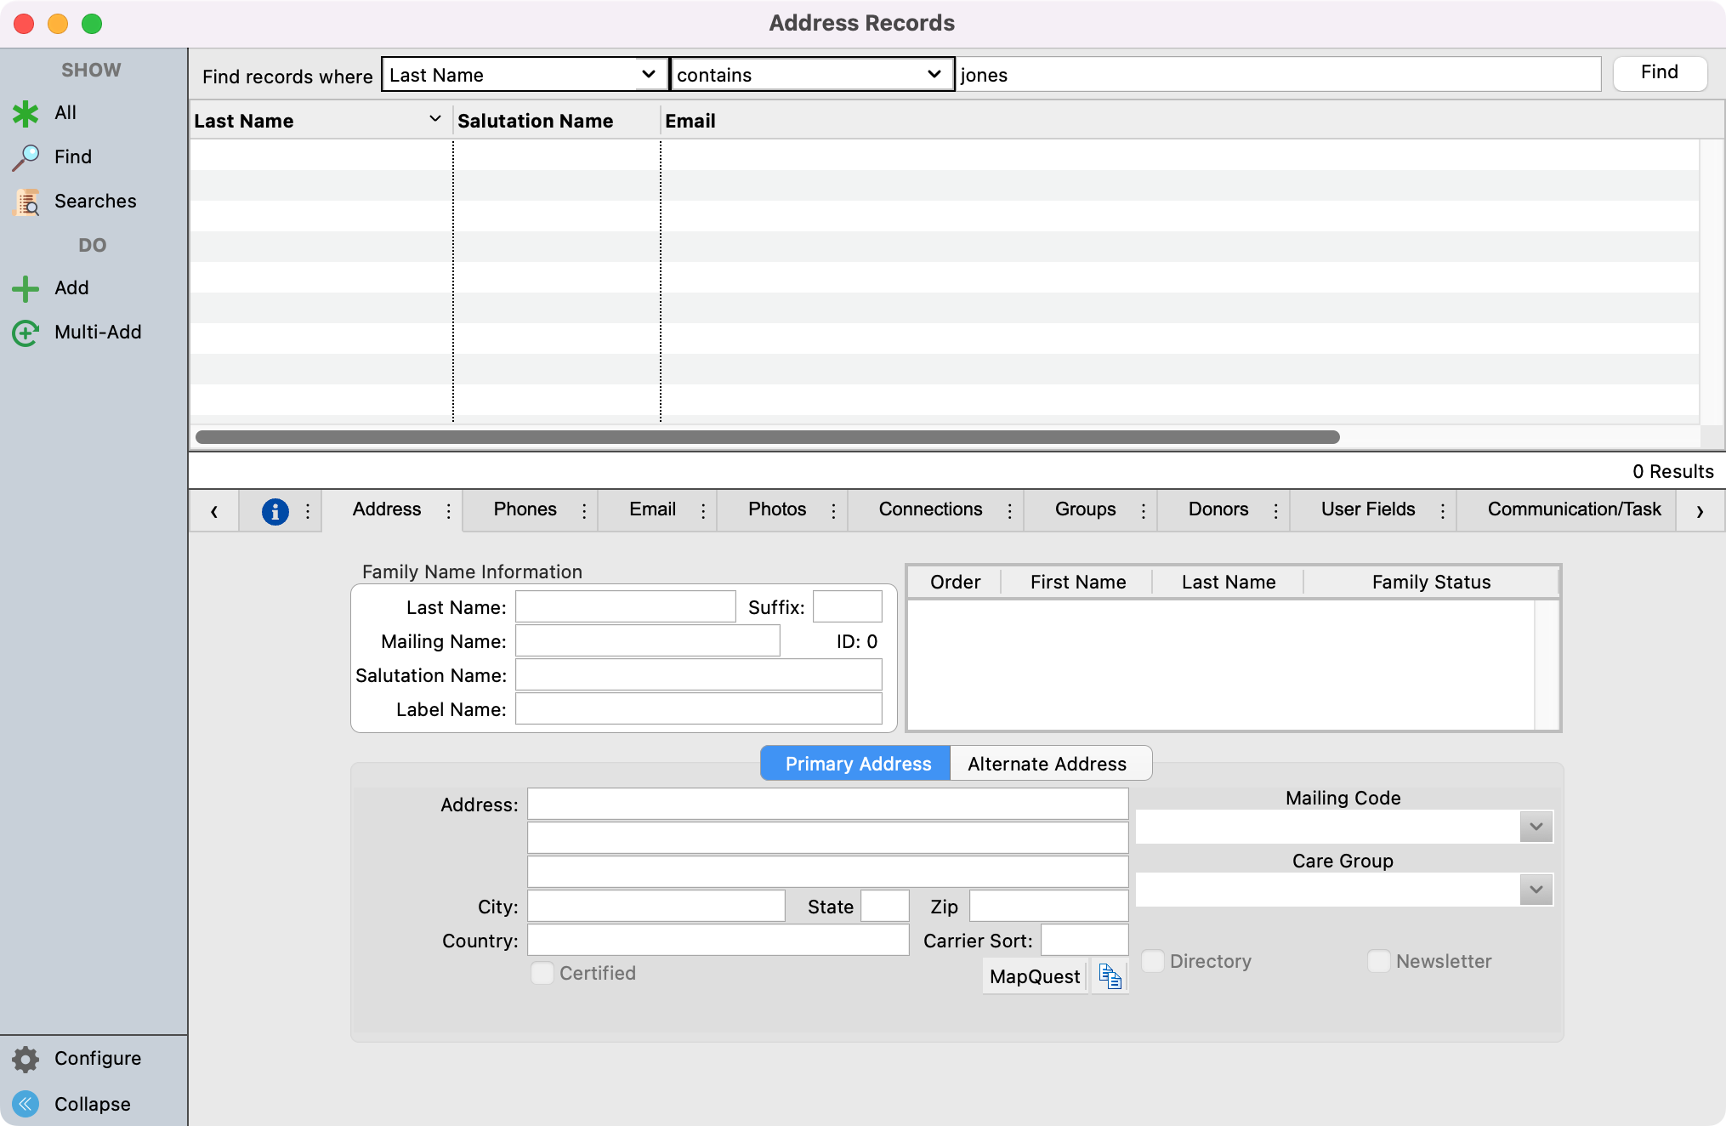
Task: Open the Mailing Code dropdown
Action: [x=1536, y=827]
